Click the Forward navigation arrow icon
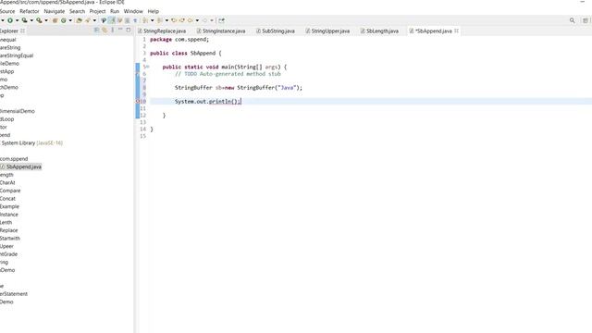 click(x=205, y=20)
